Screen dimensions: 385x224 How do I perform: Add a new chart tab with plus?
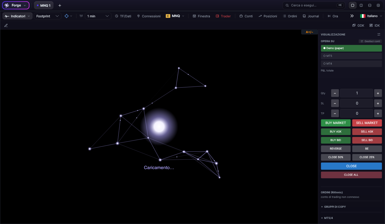pyautogui.click(x=60, y=5)
